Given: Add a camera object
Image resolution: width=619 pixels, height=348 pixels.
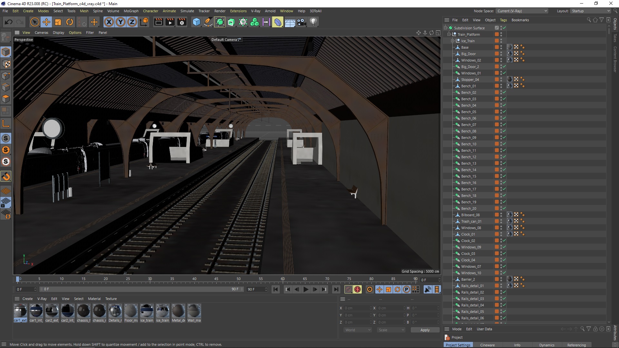Looking at the screenshot, I should (x=301, y=22).
